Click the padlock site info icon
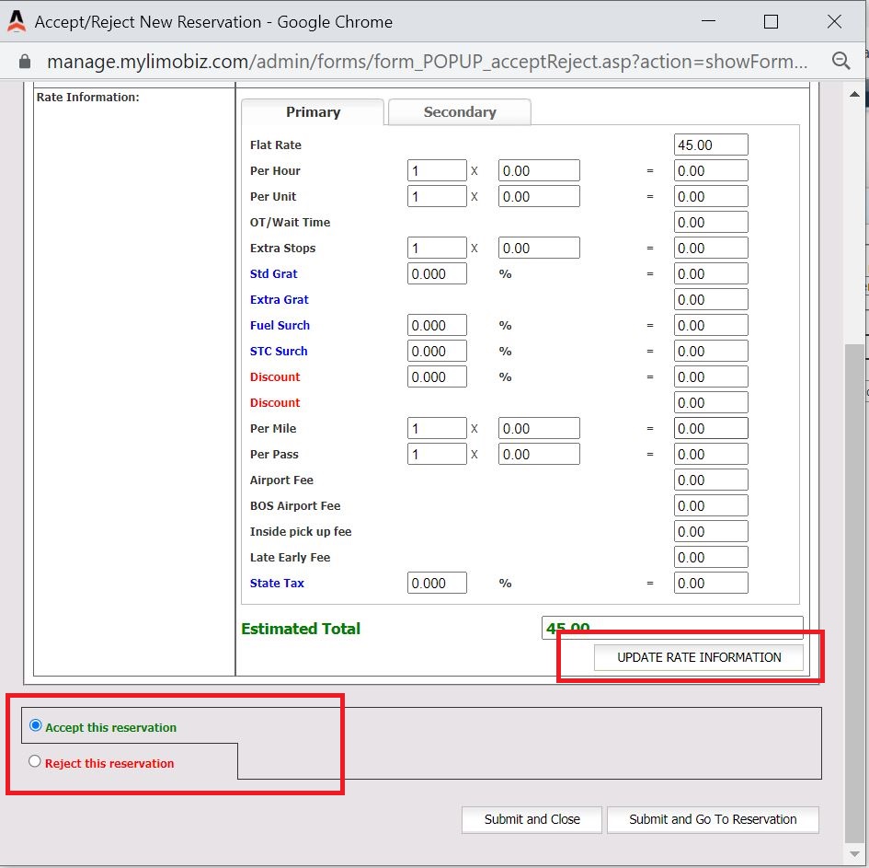 [x=25, y=62]
